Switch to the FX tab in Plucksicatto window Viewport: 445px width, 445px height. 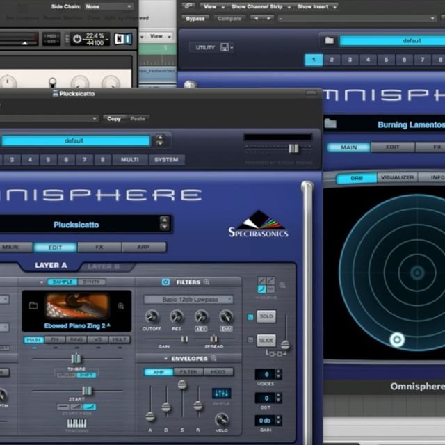pos(99,247)
